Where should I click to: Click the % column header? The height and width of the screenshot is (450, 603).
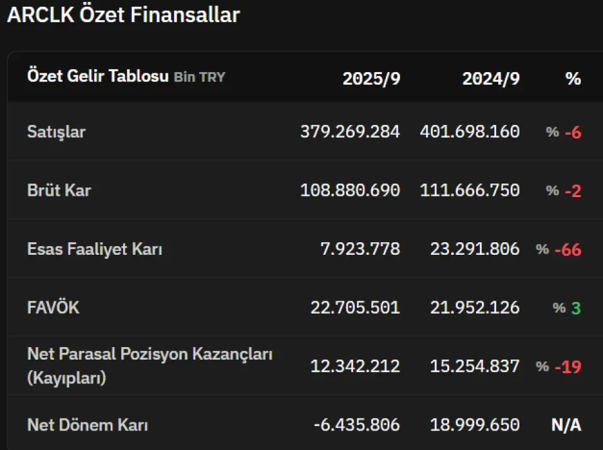click(x=573, y=78)
